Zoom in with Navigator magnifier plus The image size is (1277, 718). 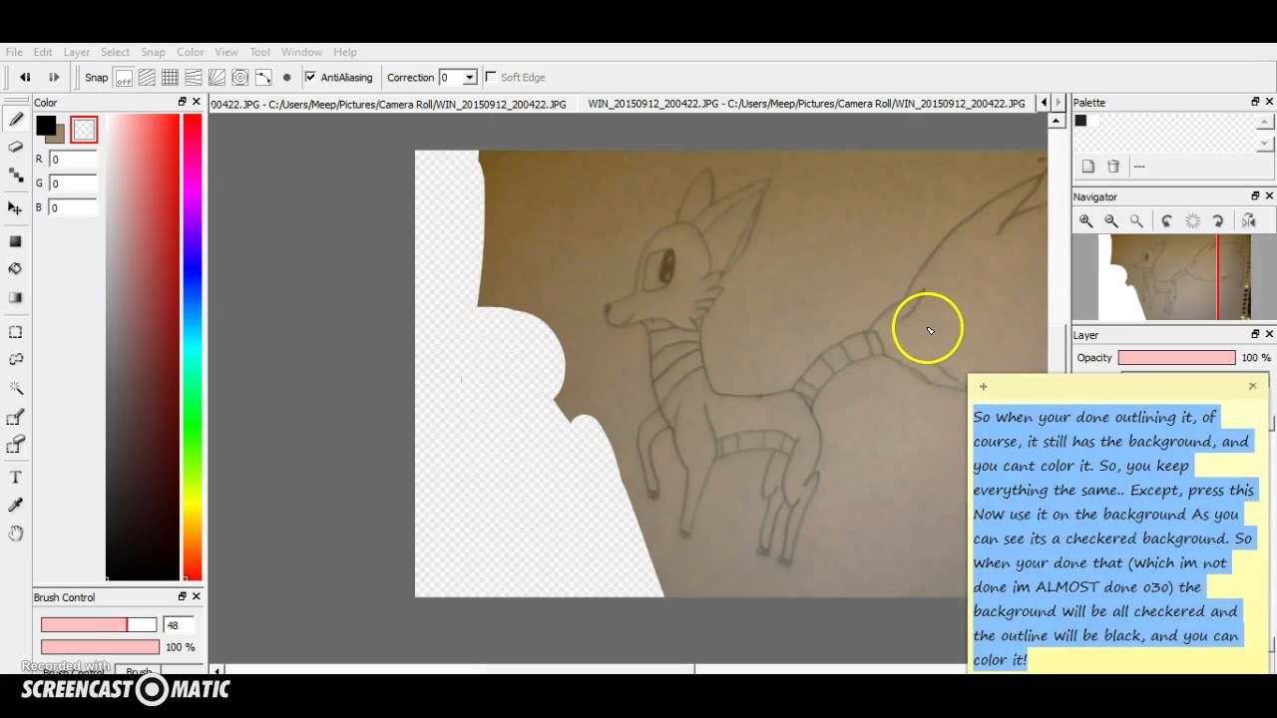click(x=1086, y=221)
